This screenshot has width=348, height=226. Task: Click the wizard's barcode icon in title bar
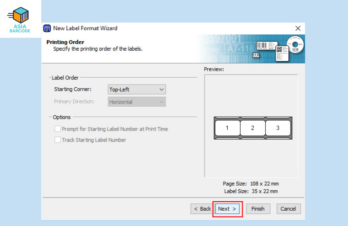coord(47,28)
